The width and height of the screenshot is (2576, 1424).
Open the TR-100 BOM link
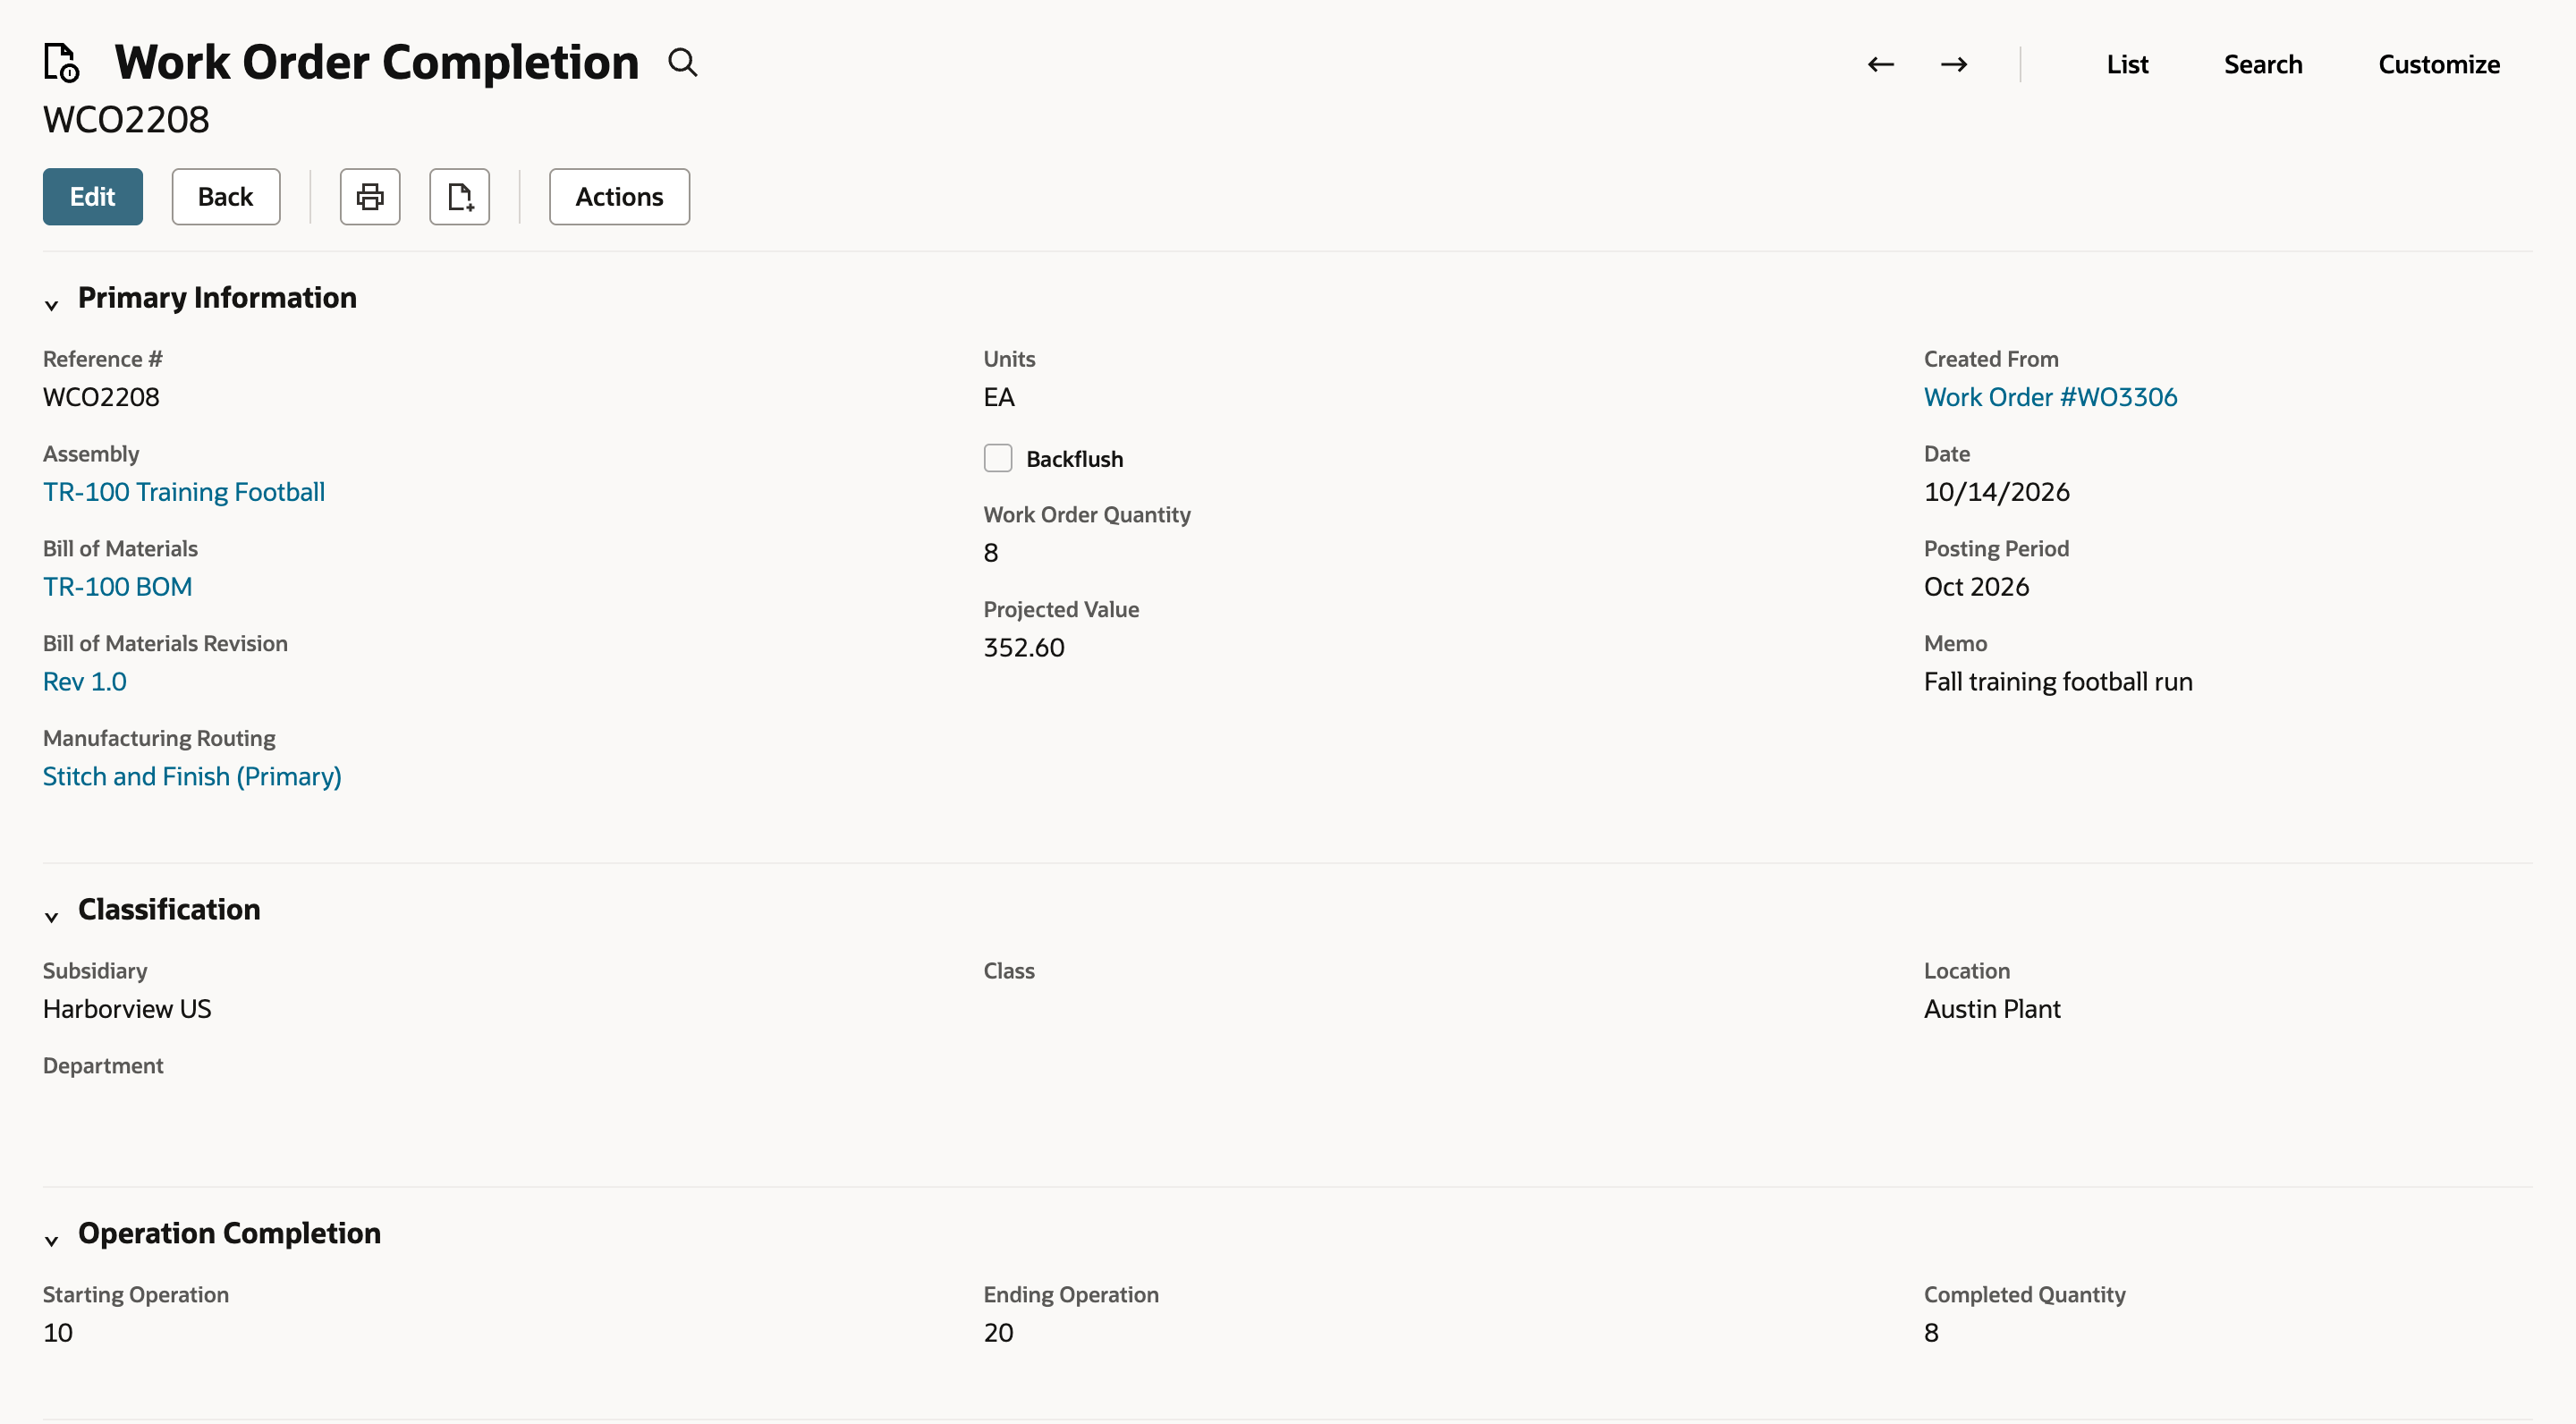tap(118, 587)
